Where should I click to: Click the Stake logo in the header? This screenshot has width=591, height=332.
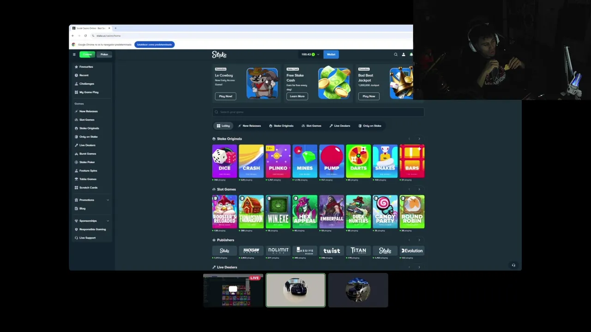coord(219,54)
